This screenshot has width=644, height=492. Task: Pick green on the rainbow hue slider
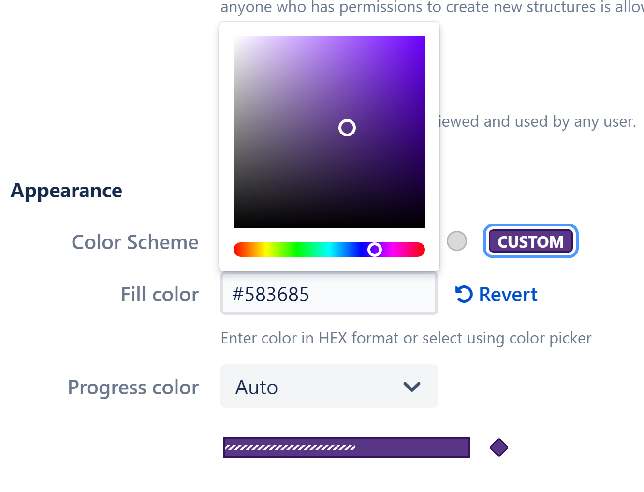(x=297, y=250)
